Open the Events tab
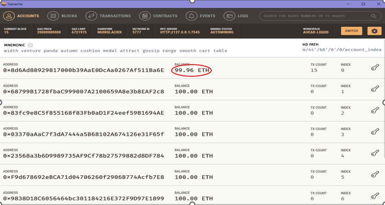Screen dimensions: 385x205 (200, 16)
